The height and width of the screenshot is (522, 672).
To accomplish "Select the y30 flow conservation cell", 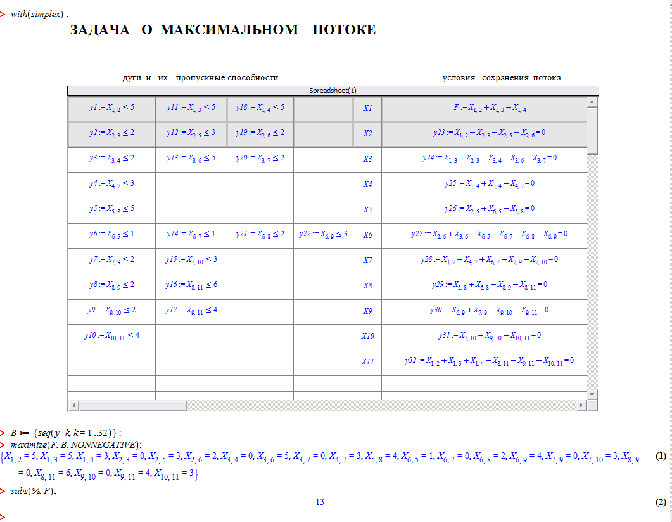I will (485, 312).
